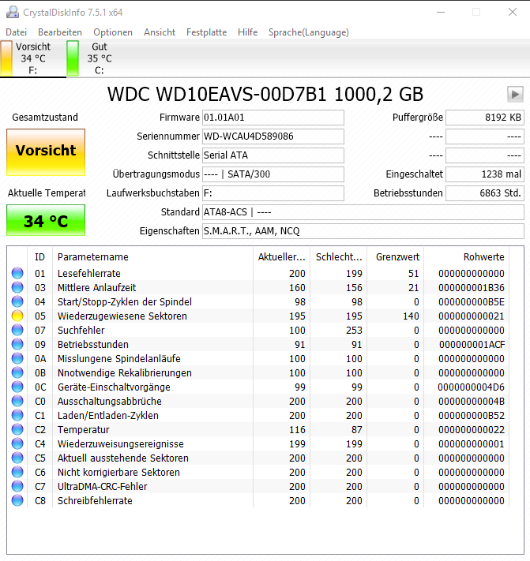Click the blue status orb for Lesefehlerrate
The image size is (530, 561).
pos(17,273)
